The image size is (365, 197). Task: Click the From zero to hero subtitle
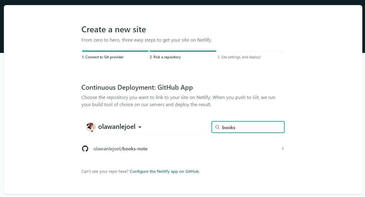tap(147, 40)
